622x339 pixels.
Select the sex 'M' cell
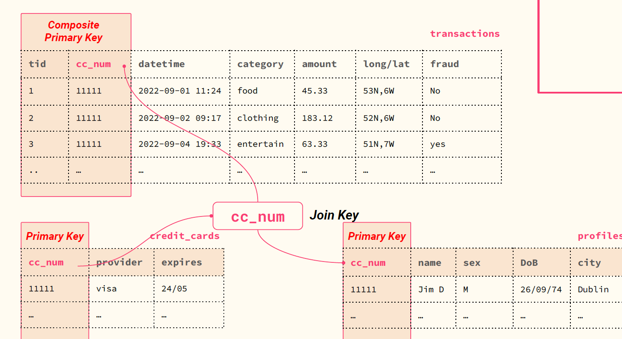[466, 290]
